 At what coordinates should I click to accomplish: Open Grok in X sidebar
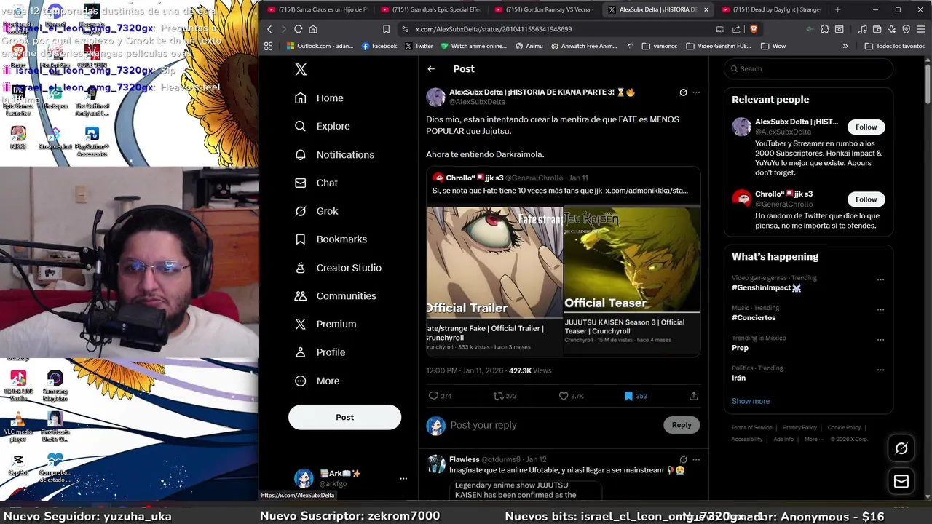click(x=316, y=211)
